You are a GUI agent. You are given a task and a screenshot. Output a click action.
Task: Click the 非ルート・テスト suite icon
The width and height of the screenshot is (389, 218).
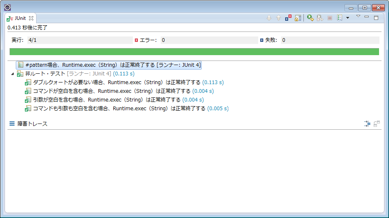20,74
